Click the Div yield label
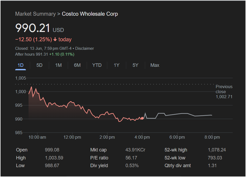The width and height of the screenshot is (246, 177). point(99,166)
